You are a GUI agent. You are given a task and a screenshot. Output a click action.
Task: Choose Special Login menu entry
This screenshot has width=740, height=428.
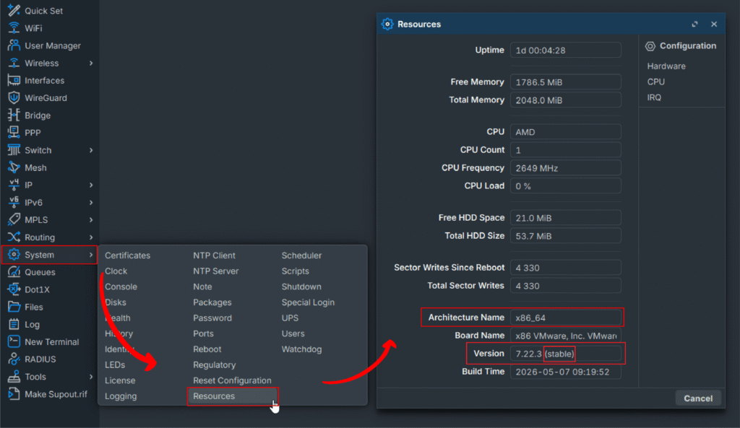[x=308, y=302]
